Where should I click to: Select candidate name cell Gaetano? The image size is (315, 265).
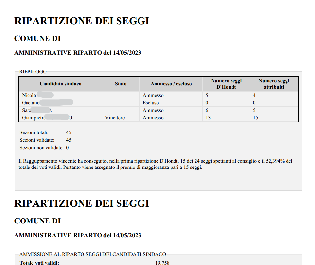coord(61,103)
